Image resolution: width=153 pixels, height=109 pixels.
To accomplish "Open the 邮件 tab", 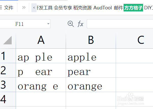I will coord(118,8).
